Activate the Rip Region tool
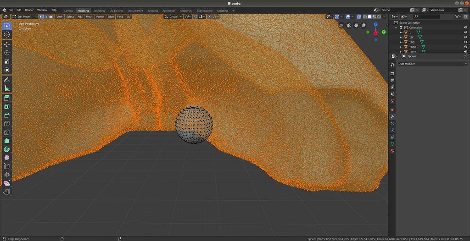 point(7,192)
